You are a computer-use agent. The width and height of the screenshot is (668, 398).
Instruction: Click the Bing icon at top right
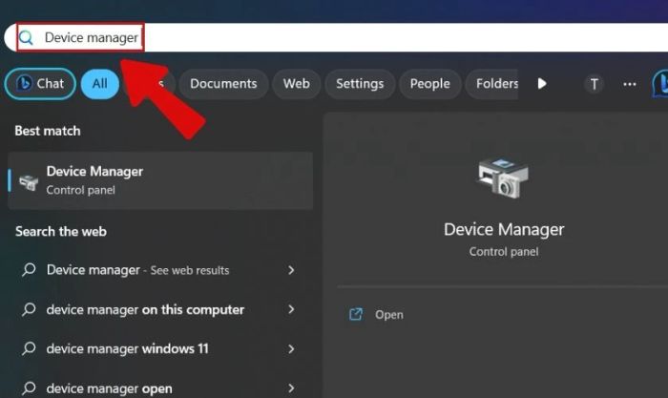(x=660, y=84)
